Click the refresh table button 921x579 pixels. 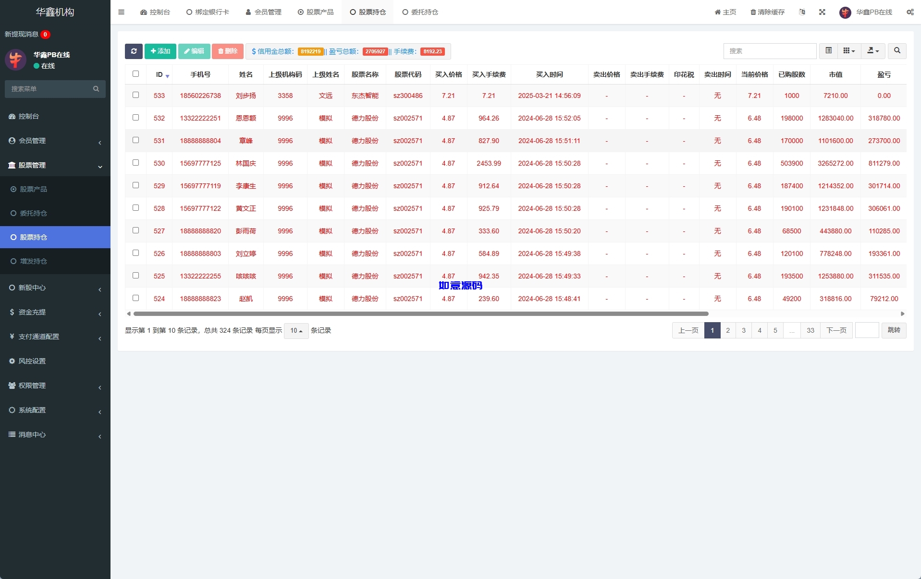134,51
